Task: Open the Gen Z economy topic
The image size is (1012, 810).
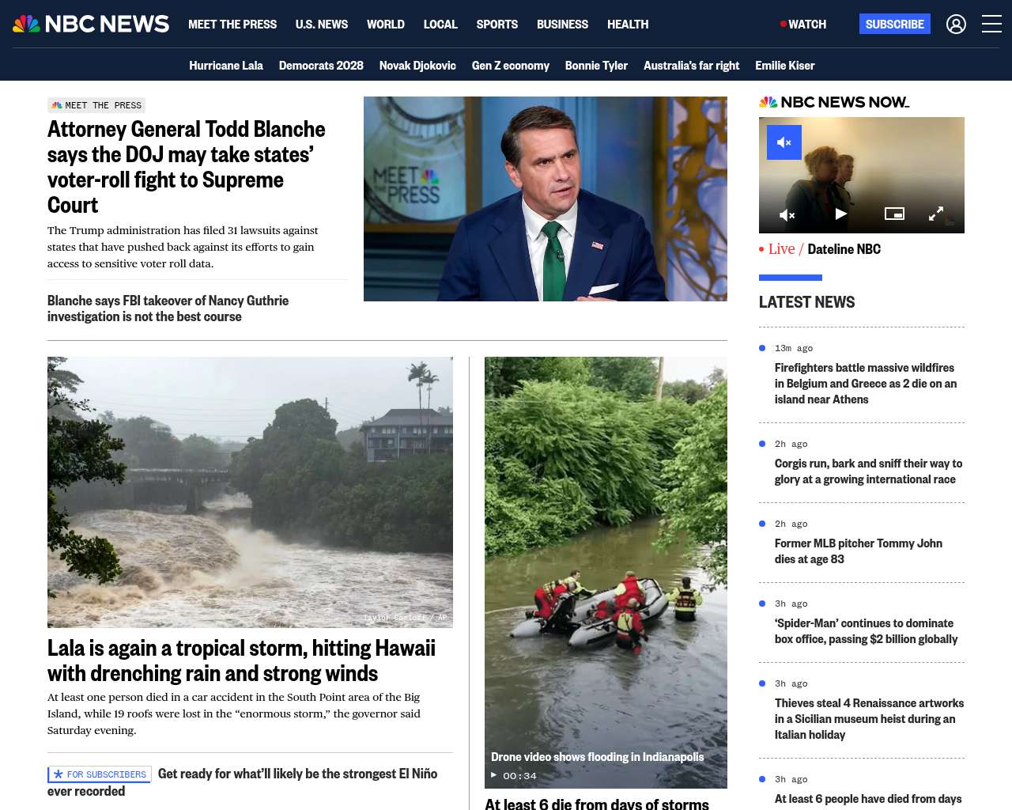Action: (x=511, y=66)
